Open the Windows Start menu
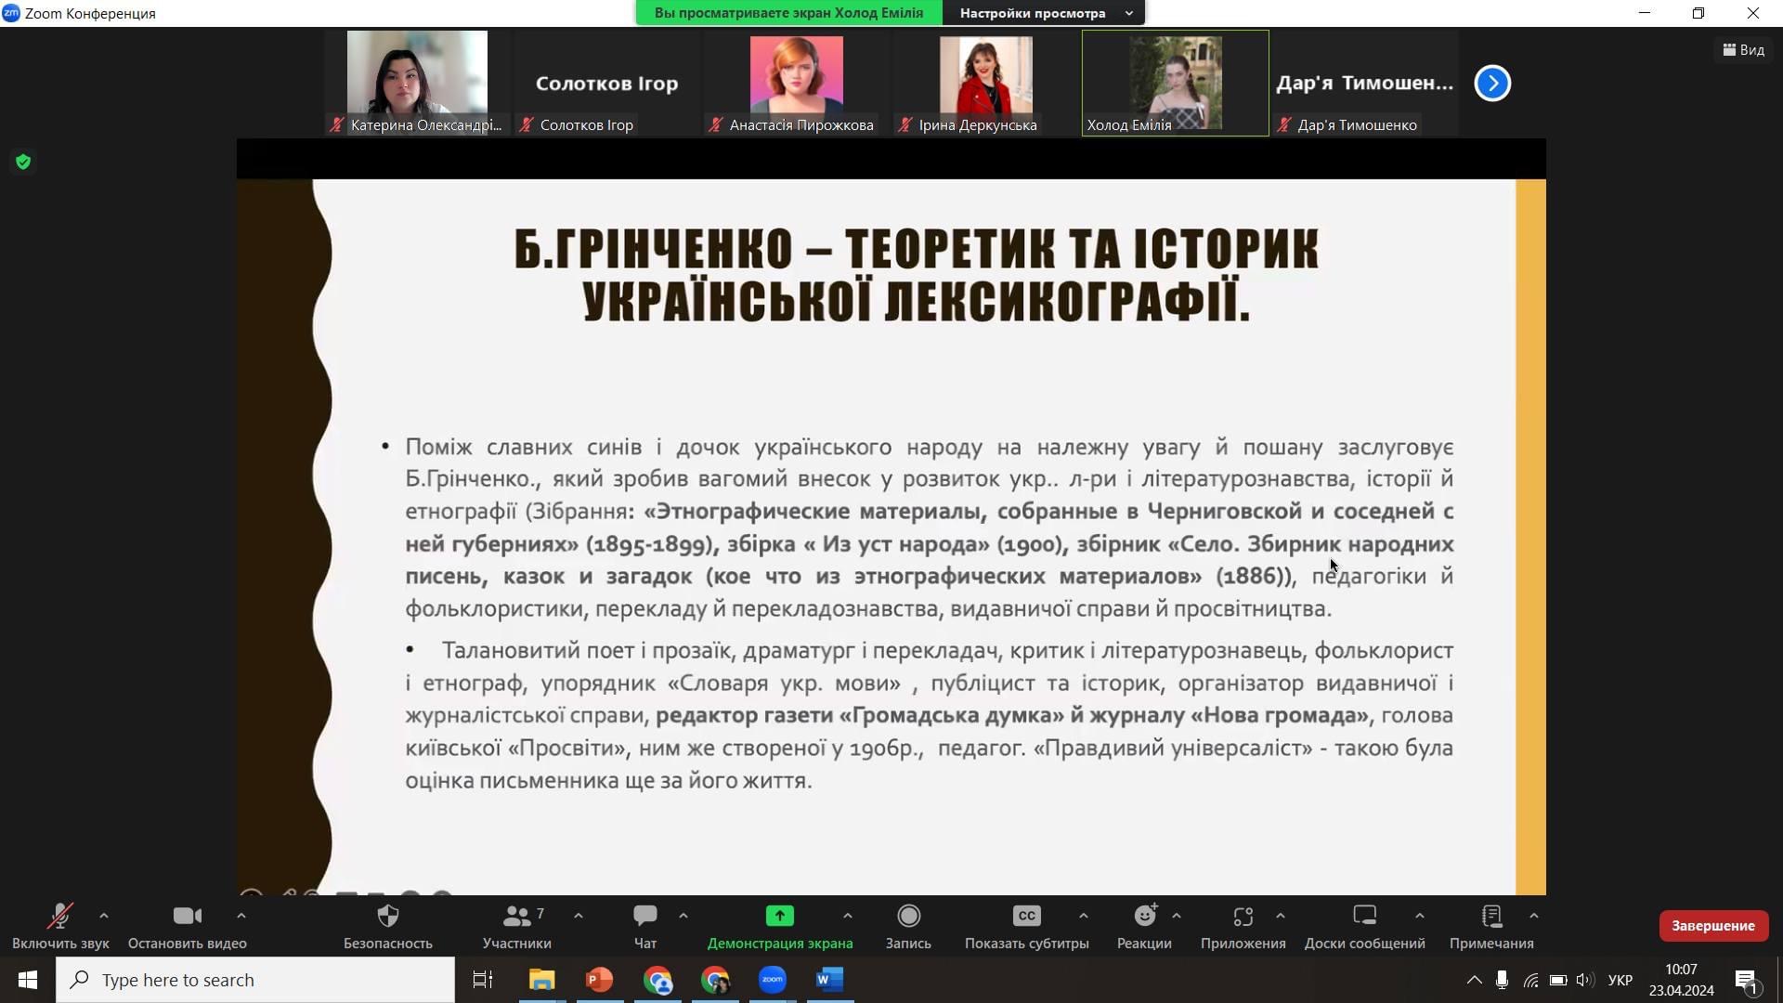The width and height of the screenshot is (1783, 1003). (28, 980)
